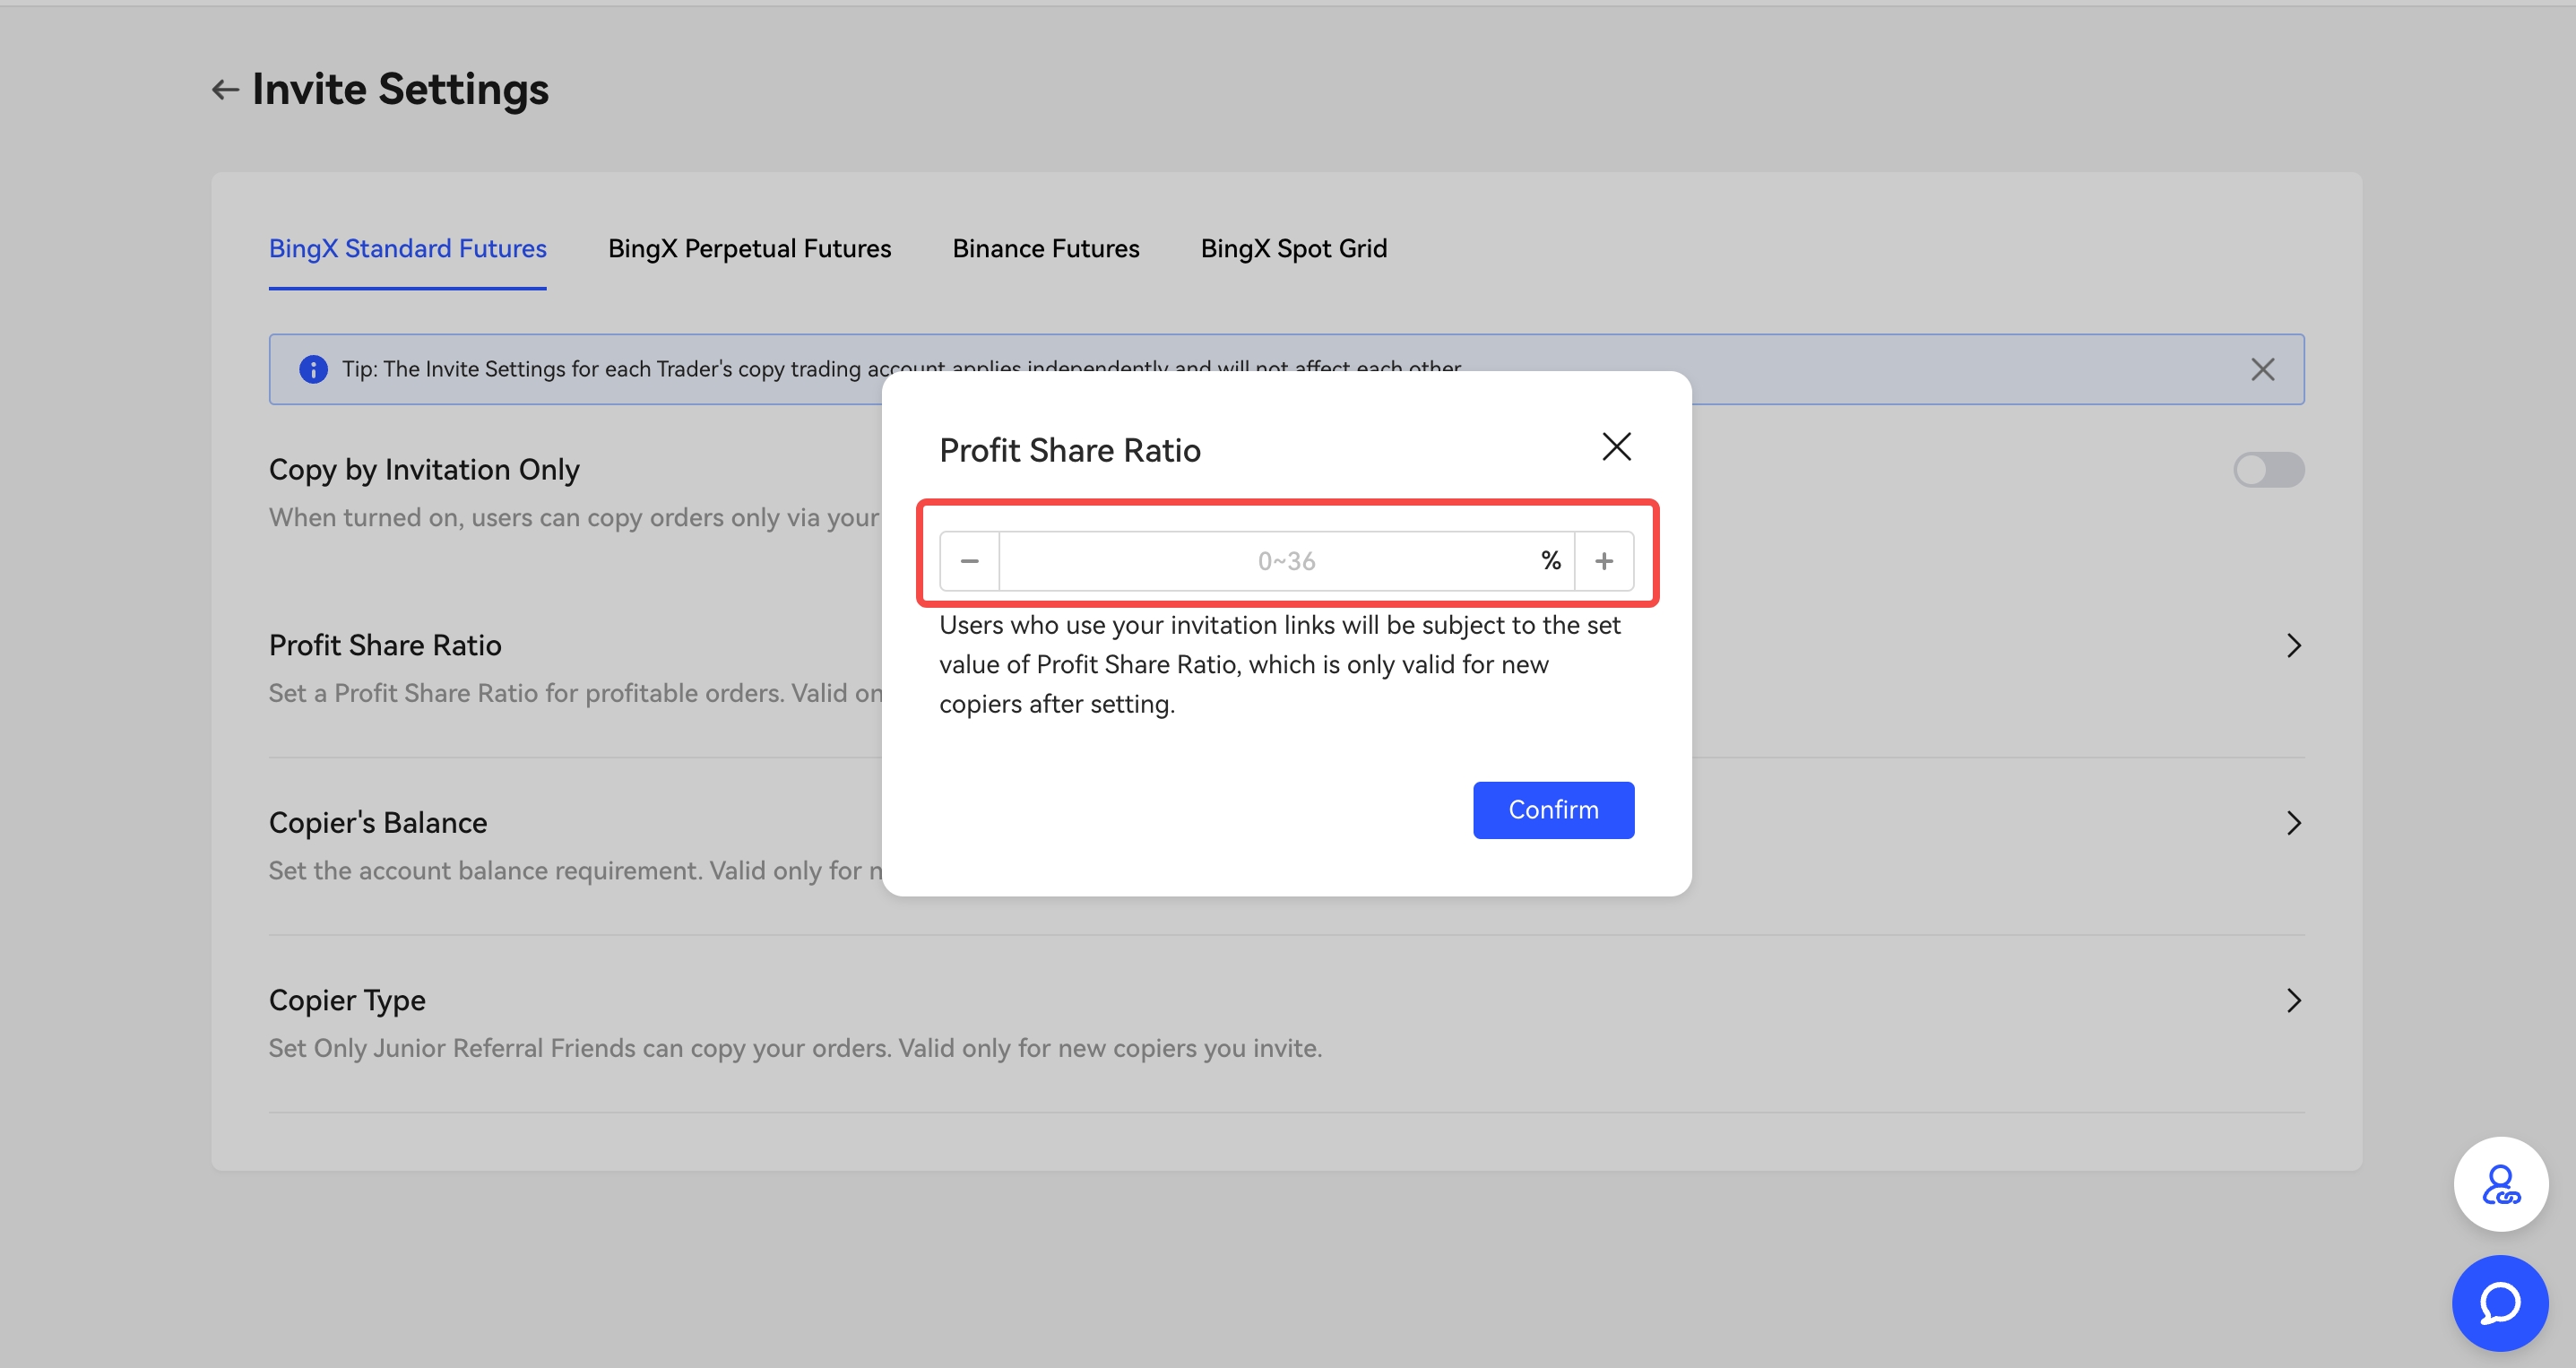This screenshot has height=1368, width=2576.
Task: Select the Binance Futures tab
Action: coord(1044,248)
